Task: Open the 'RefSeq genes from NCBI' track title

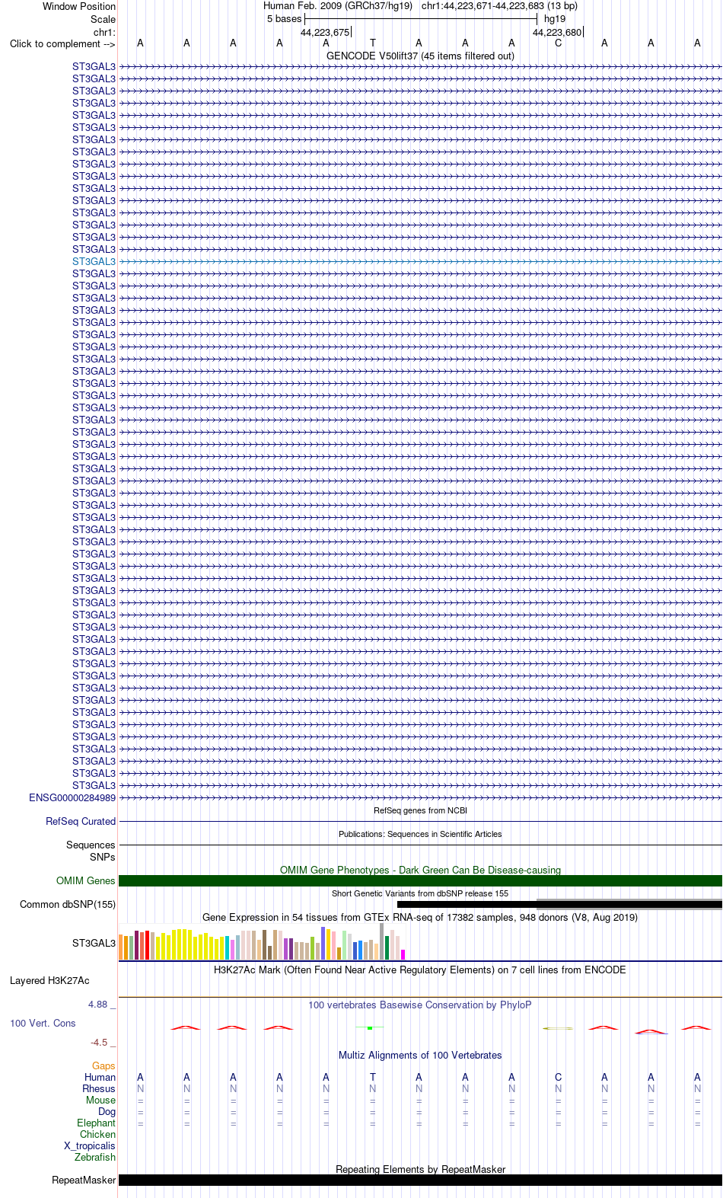Action: [x=420, y=810]
